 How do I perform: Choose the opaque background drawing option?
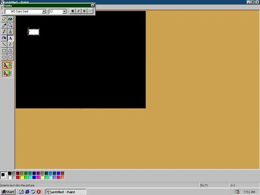(7, 65)
